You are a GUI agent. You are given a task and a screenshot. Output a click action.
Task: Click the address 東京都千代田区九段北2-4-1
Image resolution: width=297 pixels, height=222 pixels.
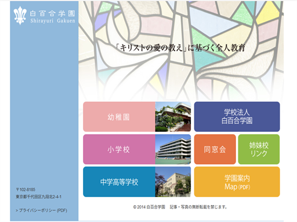coord(38,197)
